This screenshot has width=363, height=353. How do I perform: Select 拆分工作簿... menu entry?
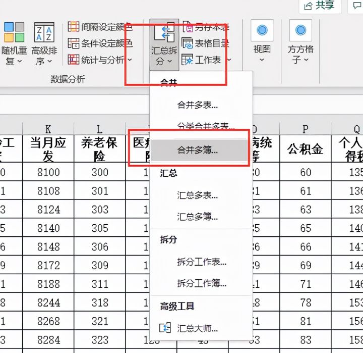[x=201, y=283]
